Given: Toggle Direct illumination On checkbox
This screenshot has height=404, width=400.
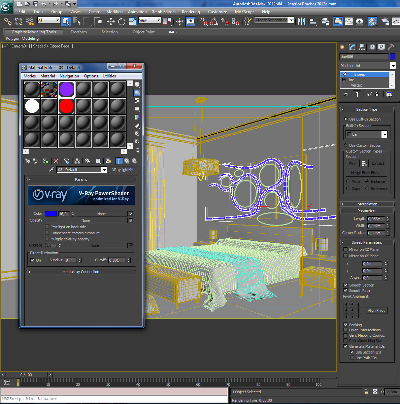Looking at the screenshot, I should tap(32, 260).
